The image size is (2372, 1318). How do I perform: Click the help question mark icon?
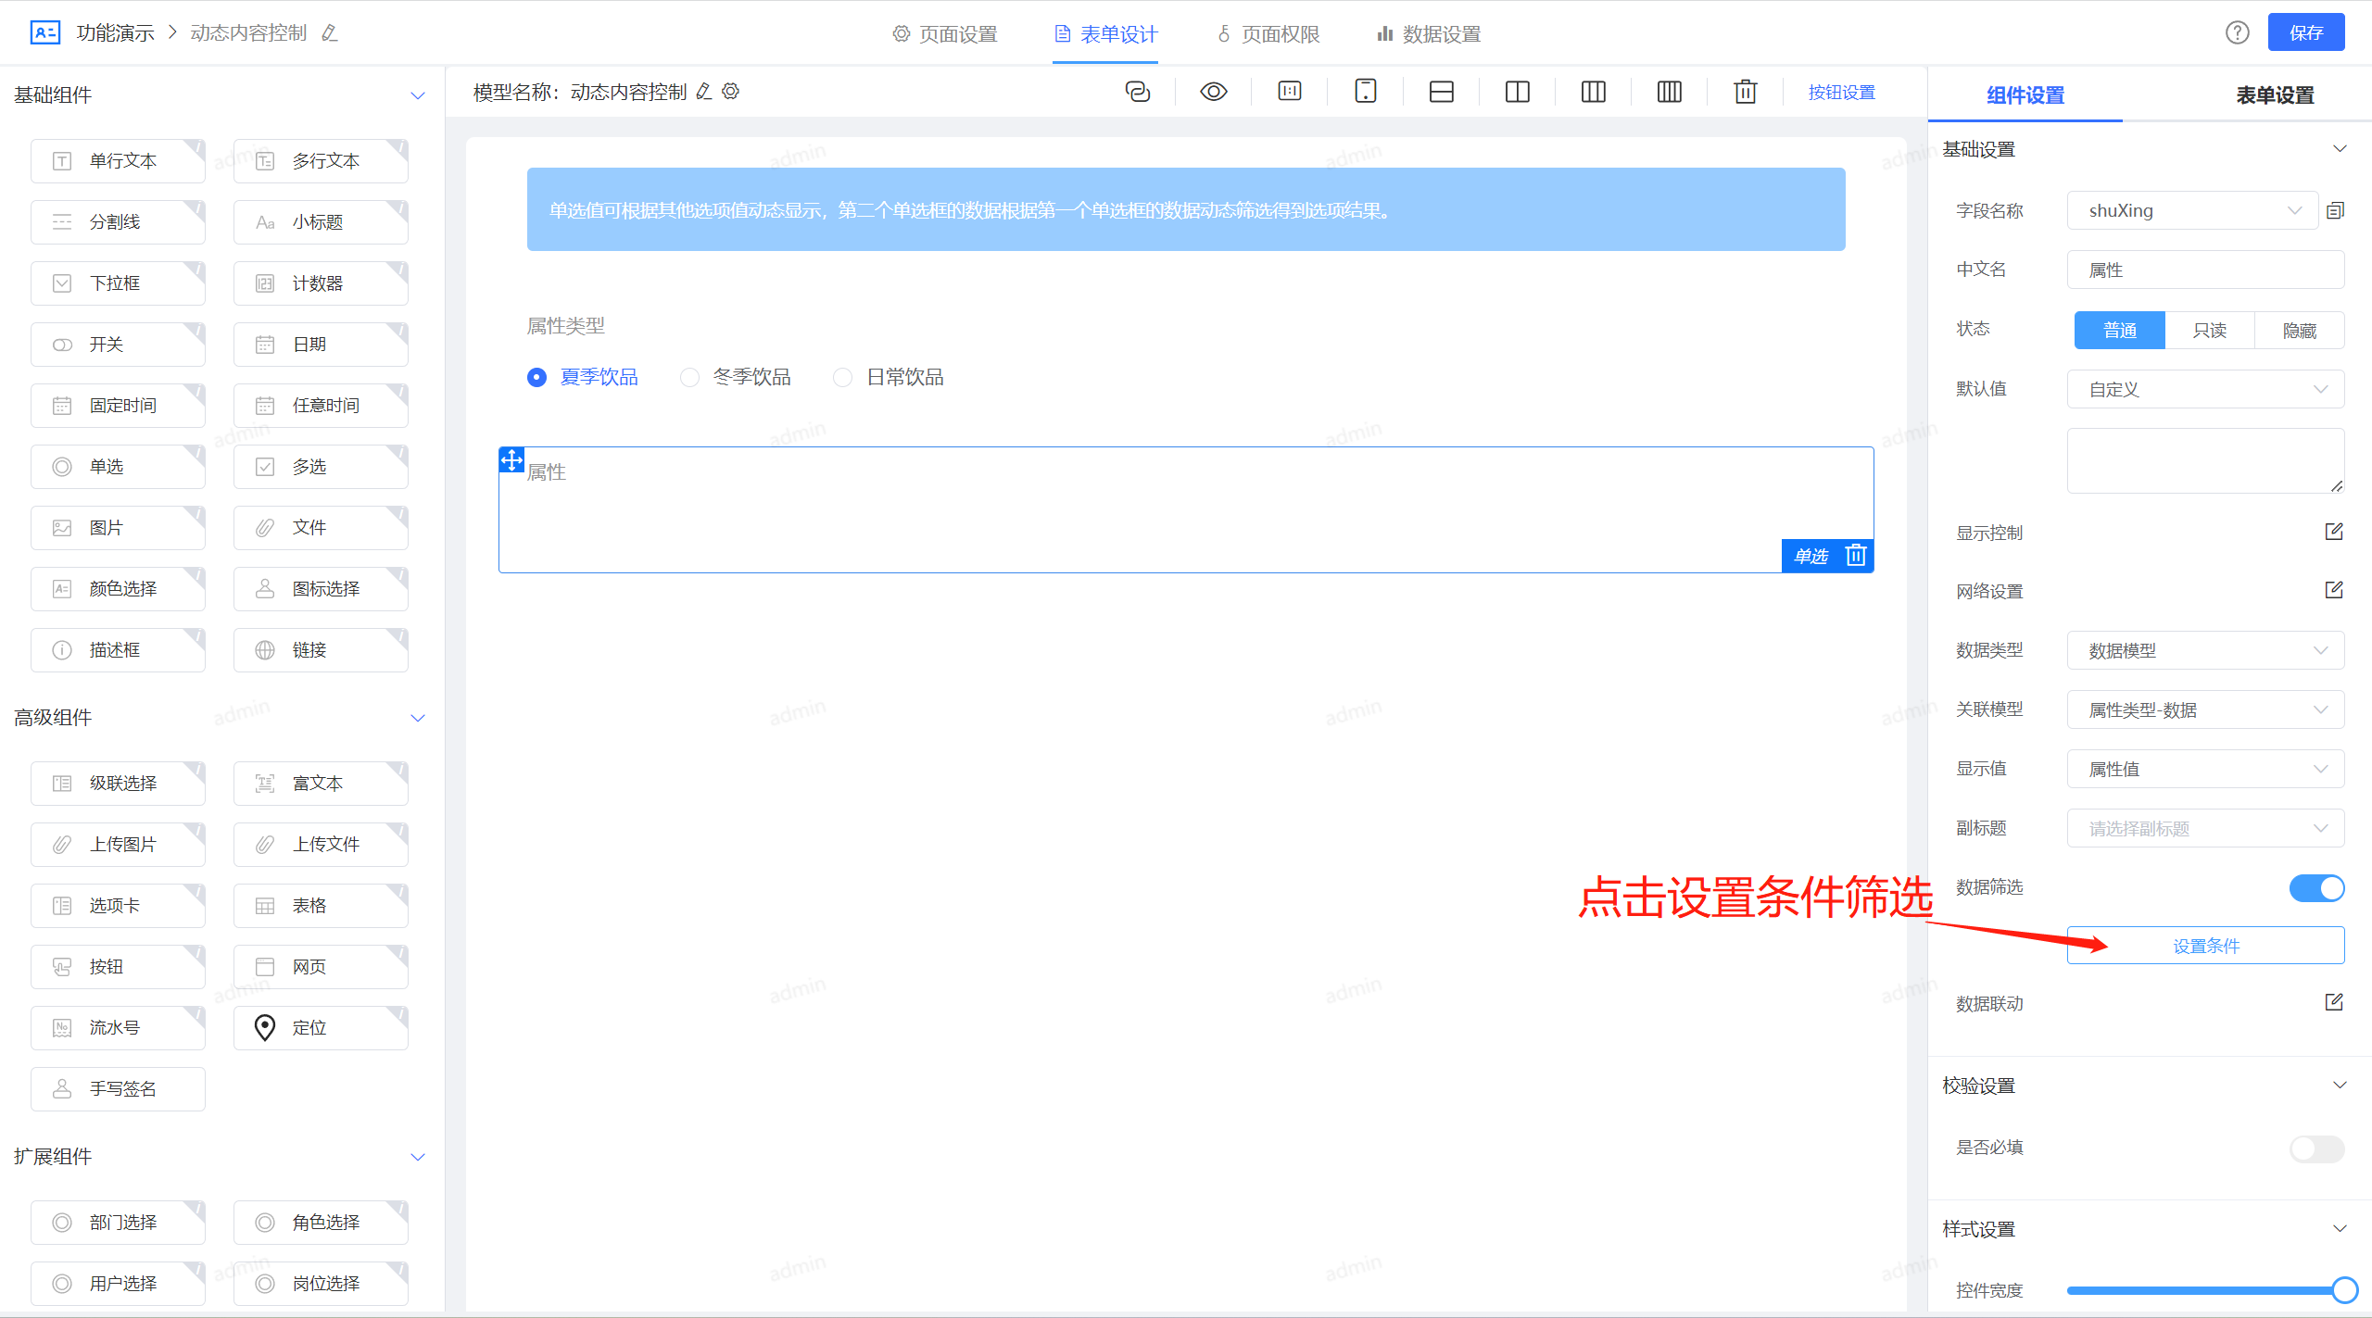tap(2237, 33)
